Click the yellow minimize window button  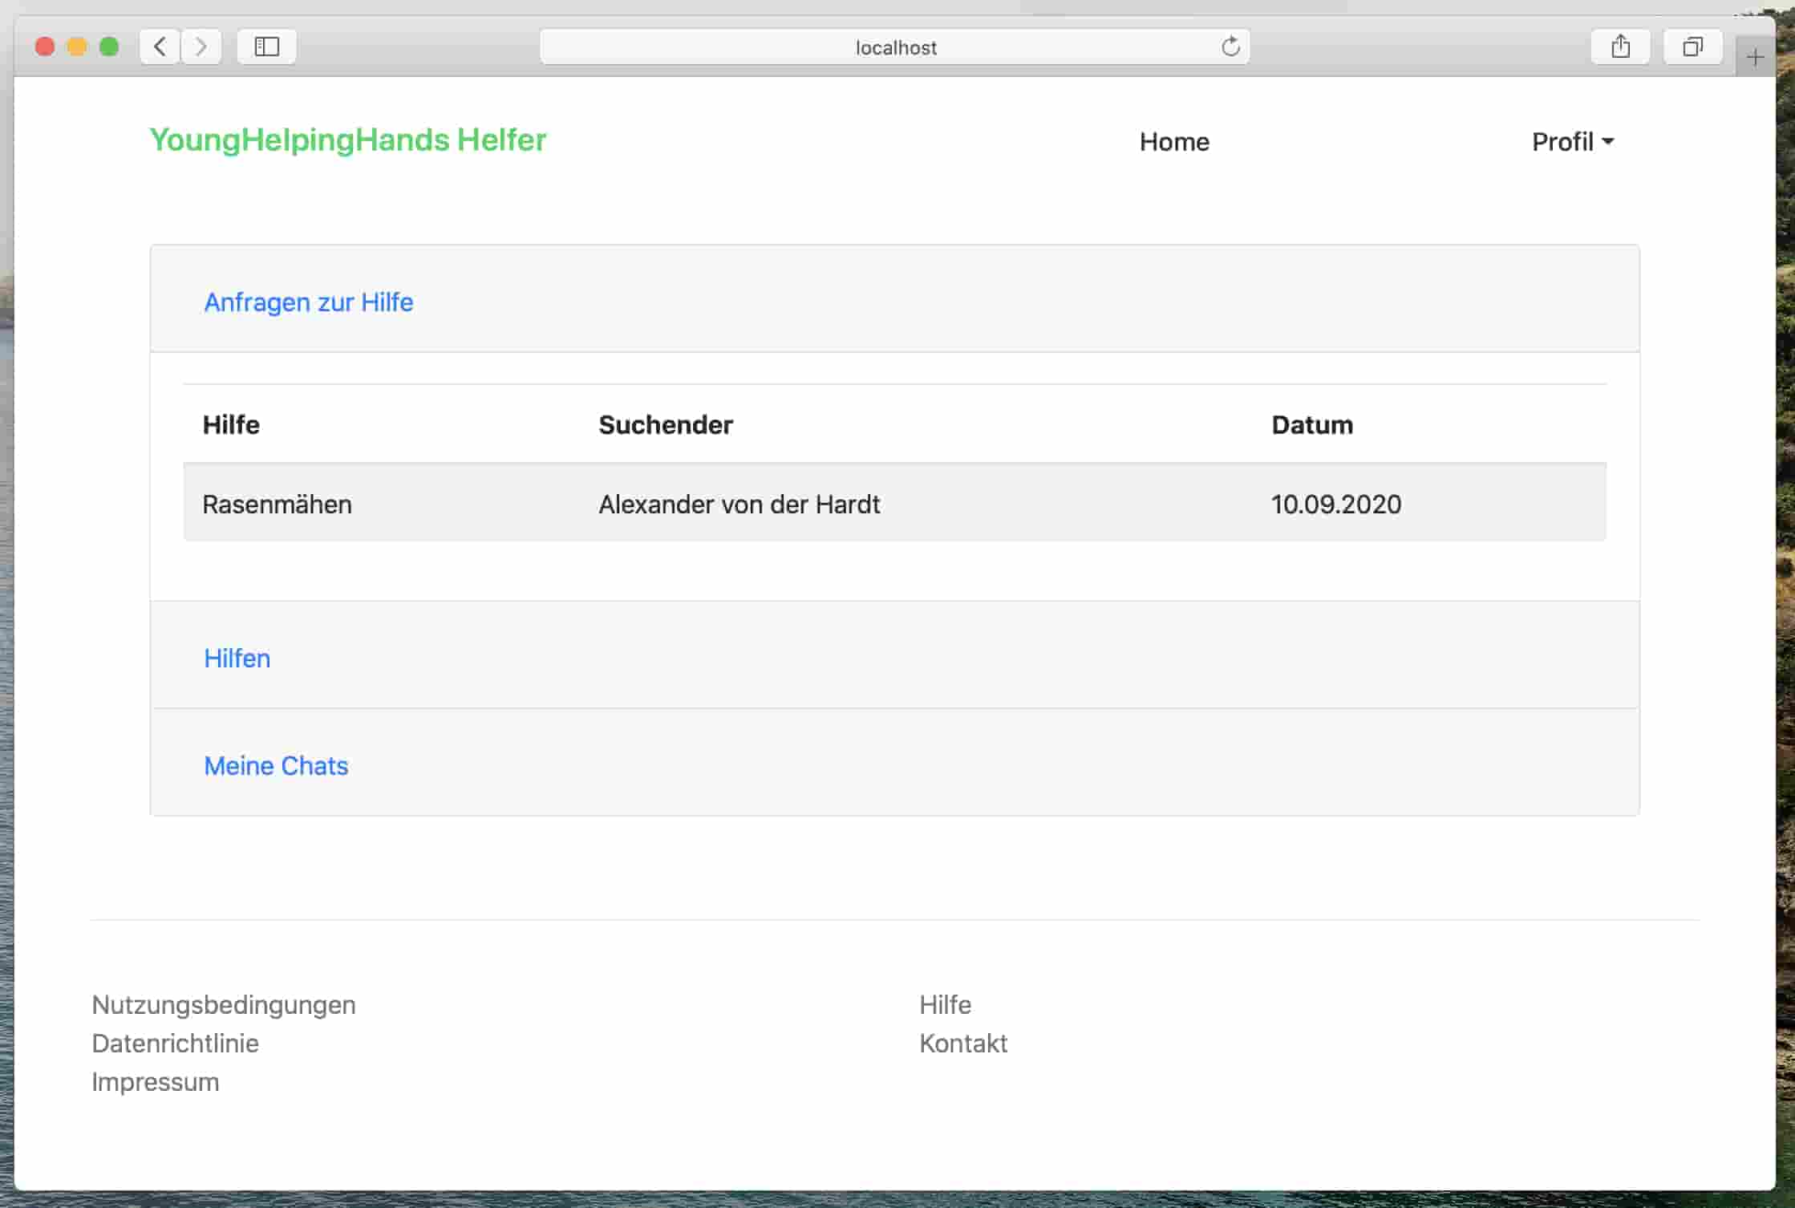(x=77, y=47)
